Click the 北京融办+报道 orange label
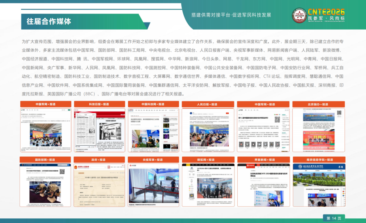The height and width of the screenshot is (223, 366). pos(318,104)
